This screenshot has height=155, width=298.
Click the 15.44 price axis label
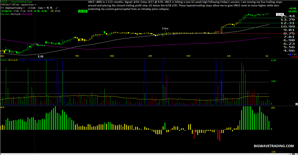click(x=288, y=16)
